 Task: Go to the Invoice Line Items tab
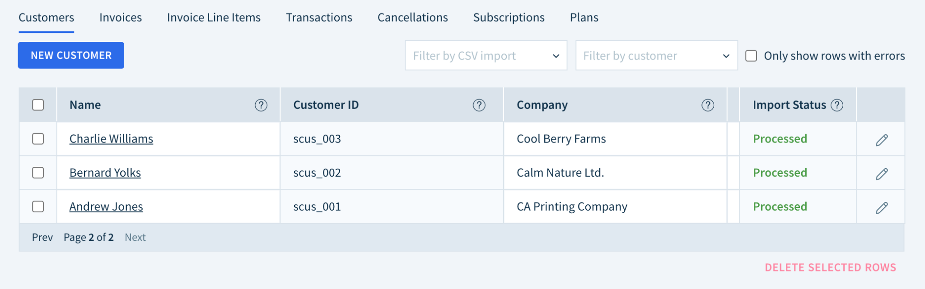(214, 18)
